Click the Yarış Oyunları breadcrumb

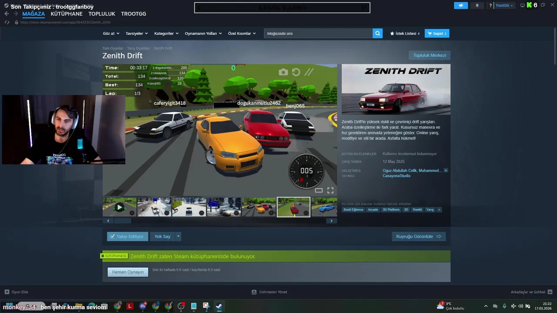[138, 48]
